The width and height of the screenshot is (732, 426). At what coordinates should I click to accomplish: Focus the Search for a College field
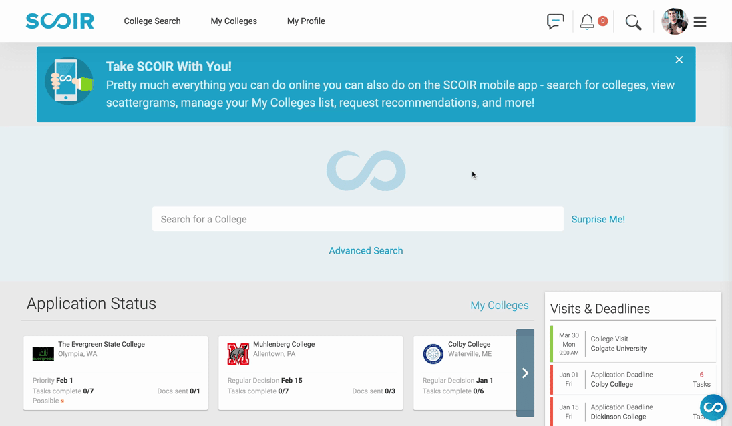[357, 219]
